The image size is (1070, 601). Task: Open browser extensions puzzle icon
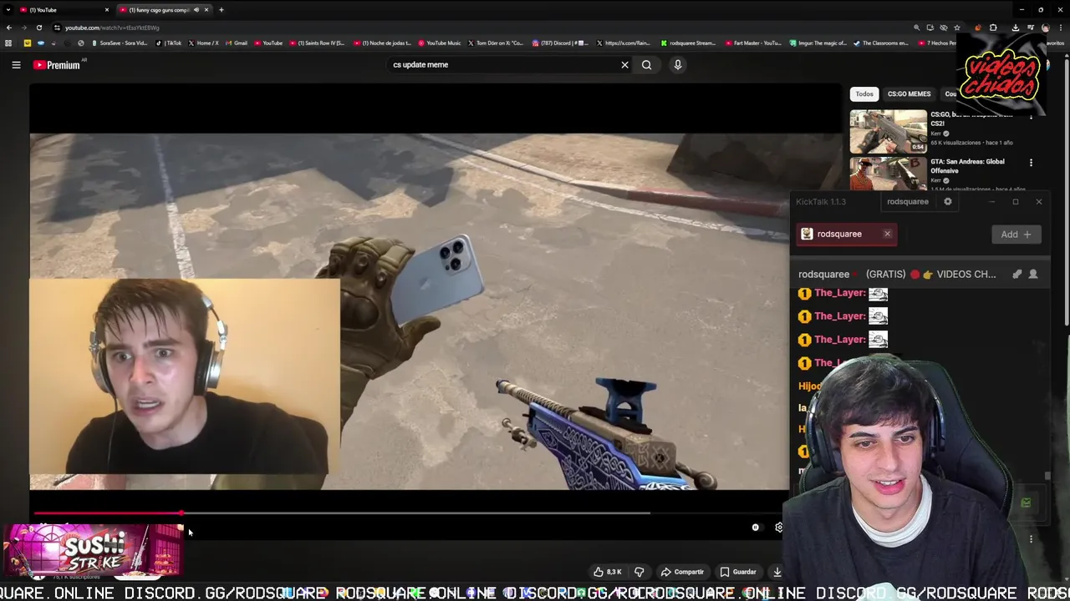993,28
